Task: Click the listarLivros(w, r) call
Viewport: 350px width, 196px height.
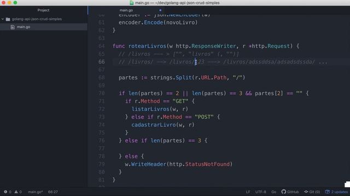Action: [160, 109]
